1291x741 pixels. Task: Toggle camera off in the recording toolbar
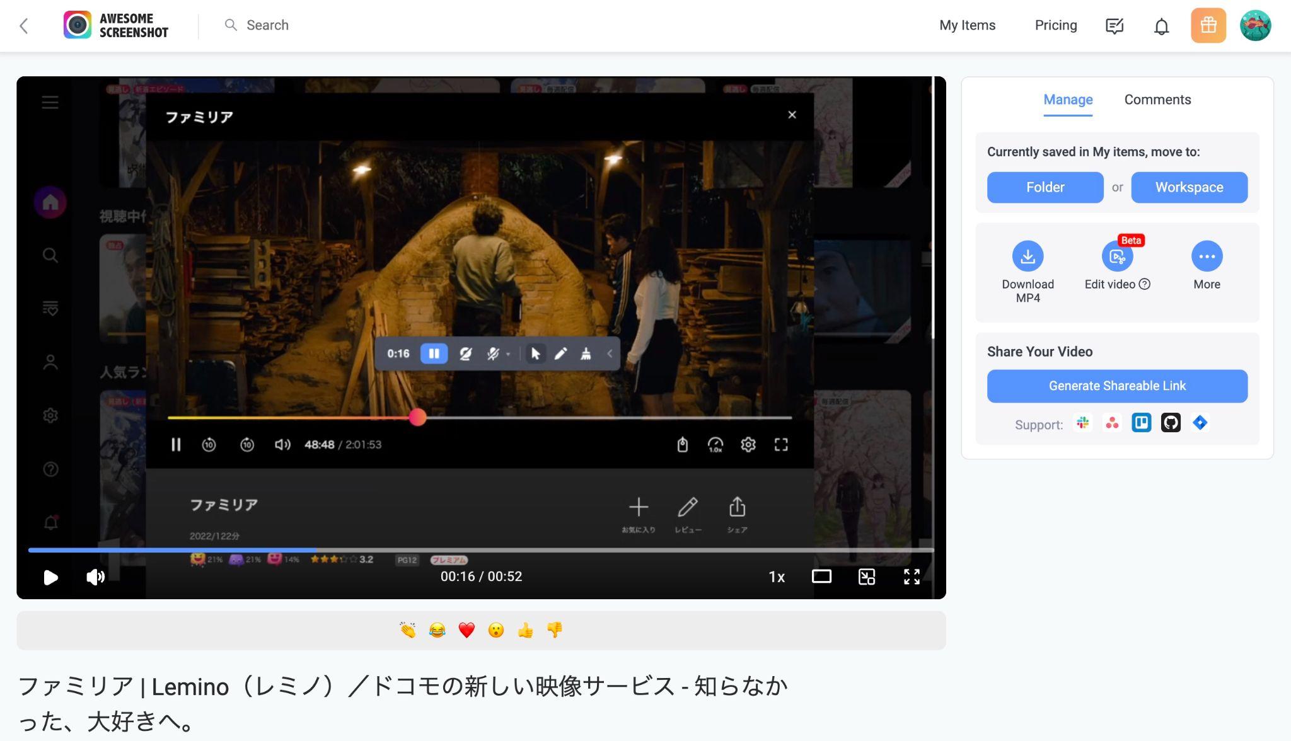point(465,353)
